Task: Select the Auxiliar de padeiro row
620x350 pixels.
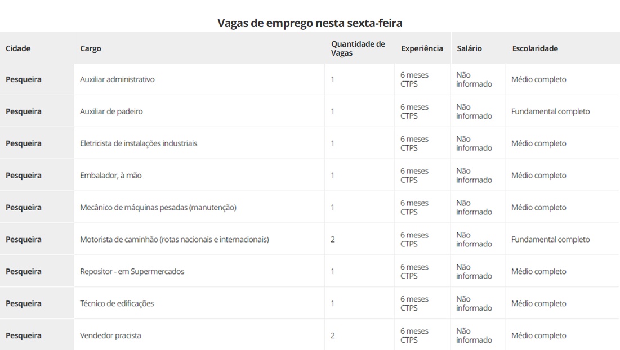Action: pos(111,111)
